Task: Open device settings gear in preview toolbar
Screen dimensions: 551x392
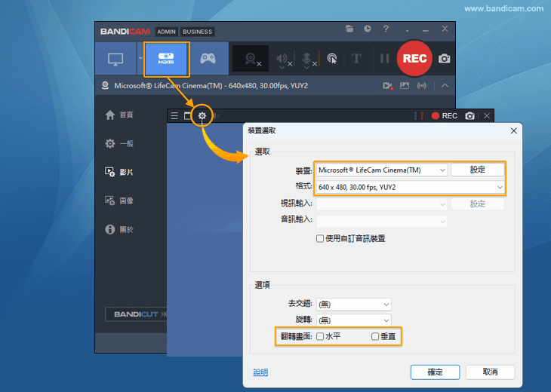Action: (202, 115)
